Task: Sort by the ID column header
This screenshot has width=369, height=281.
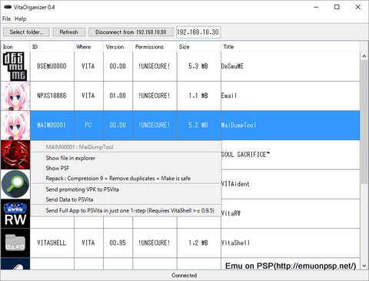Action: [52, 47]
